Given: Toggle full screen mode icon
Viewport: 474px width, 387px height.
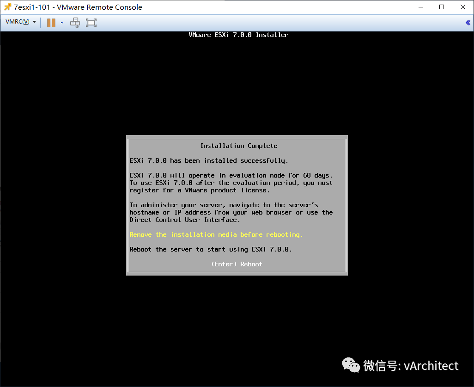Looking at the screenshot, I should 91,23.
